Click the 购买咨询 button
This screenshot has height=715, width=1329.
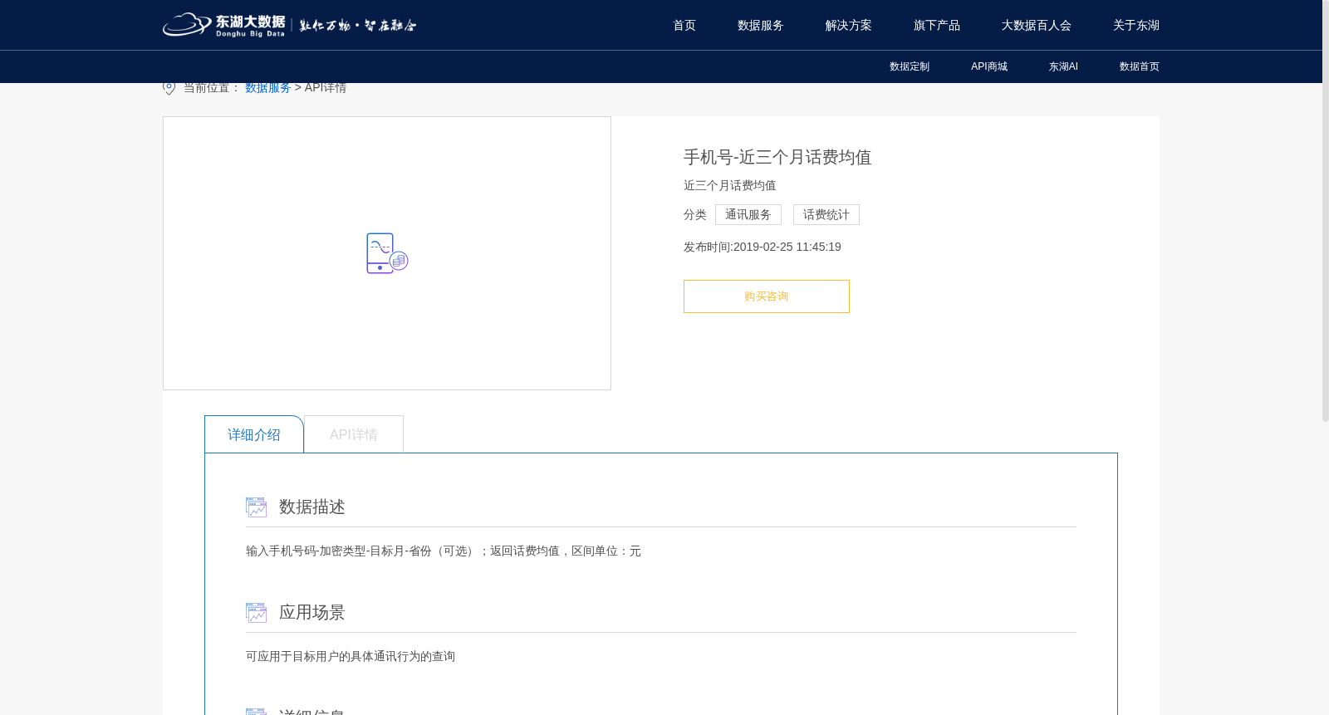(x=767, y=296)
